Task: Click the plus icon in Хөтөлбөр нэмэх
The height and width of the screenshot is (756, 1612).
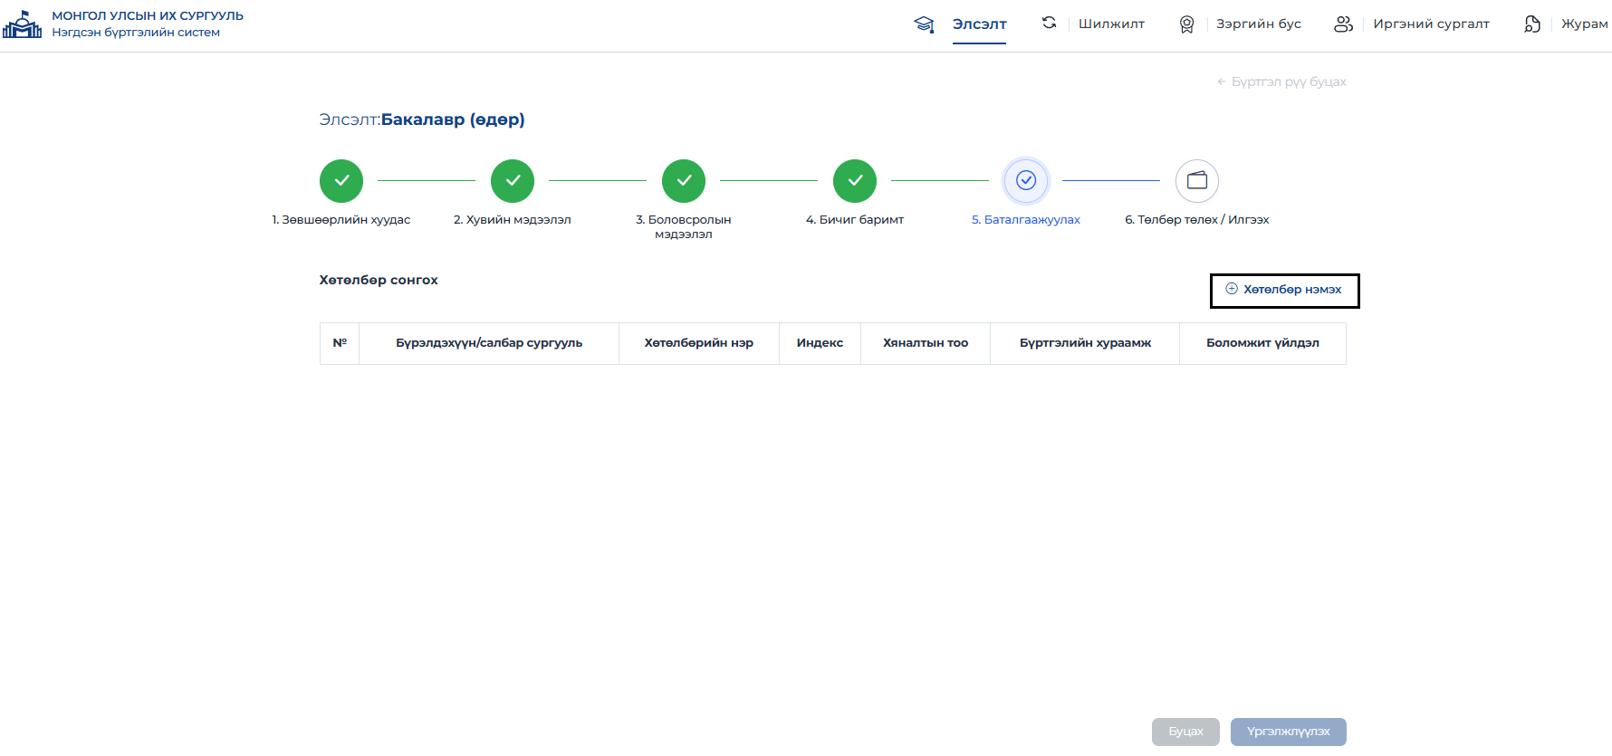Action: (1232, 289)
